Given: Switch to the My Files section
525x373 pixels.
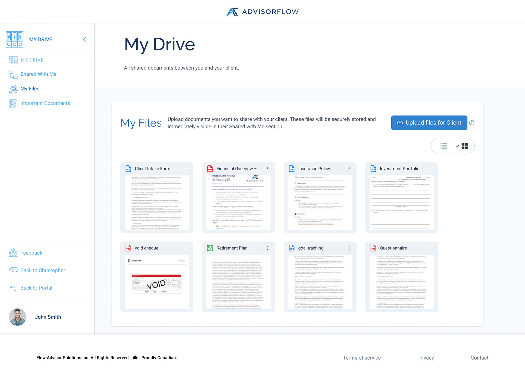Looking at the screenshot, I should pos(30,89).
